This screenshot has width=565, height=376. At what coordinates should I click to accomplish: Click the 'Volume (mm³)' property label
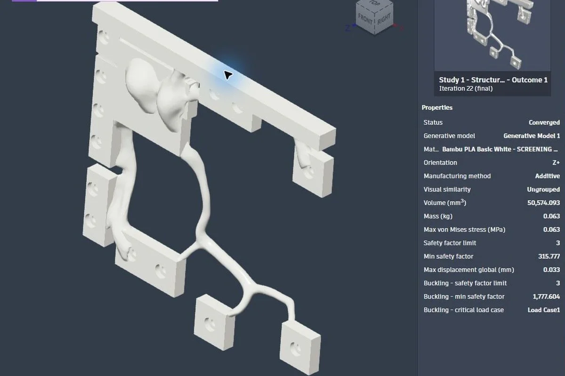pos(444,203)
